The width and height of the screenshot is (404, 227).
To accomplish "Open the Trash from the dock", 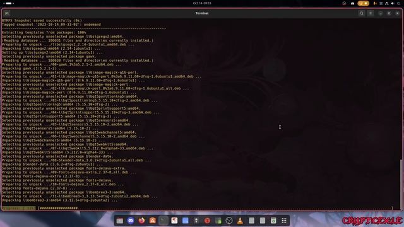I will pos(273,221).
